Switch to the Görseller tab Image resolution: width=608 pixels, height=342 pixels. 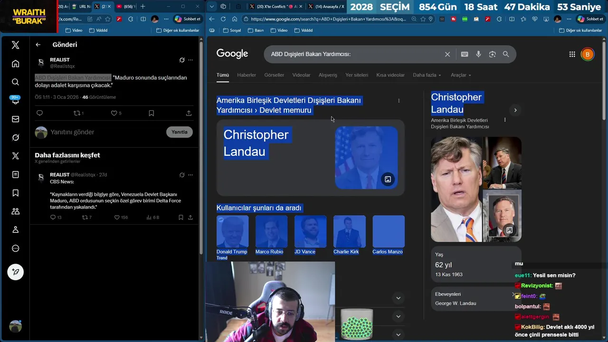pos(274,75)
